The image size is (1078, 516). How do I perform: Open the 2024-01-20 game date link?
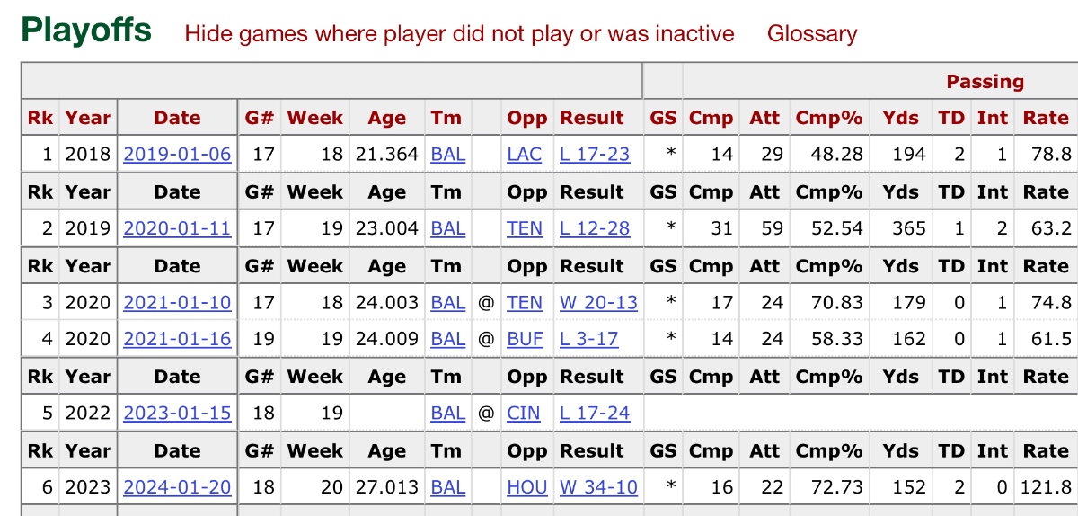(x=177, y=487)
